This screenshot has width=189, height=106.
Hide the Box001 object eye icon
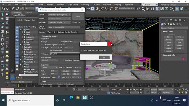pyautogui.click(x=22, y=32)
